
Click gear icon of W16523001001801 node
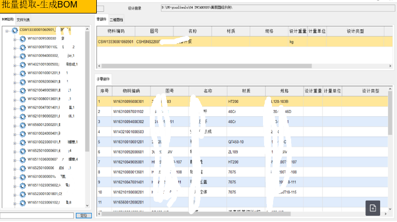[x=23, y=194]
